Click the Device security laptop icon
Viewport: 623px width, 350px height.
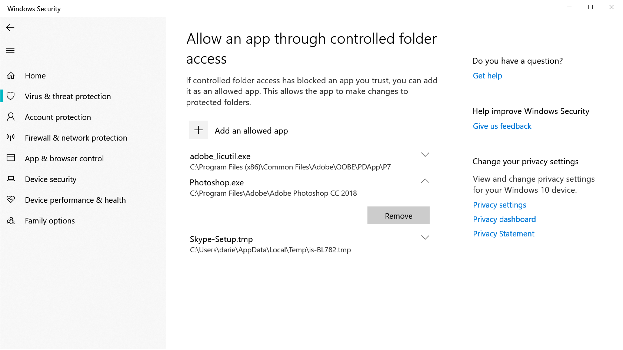point(11,179)
